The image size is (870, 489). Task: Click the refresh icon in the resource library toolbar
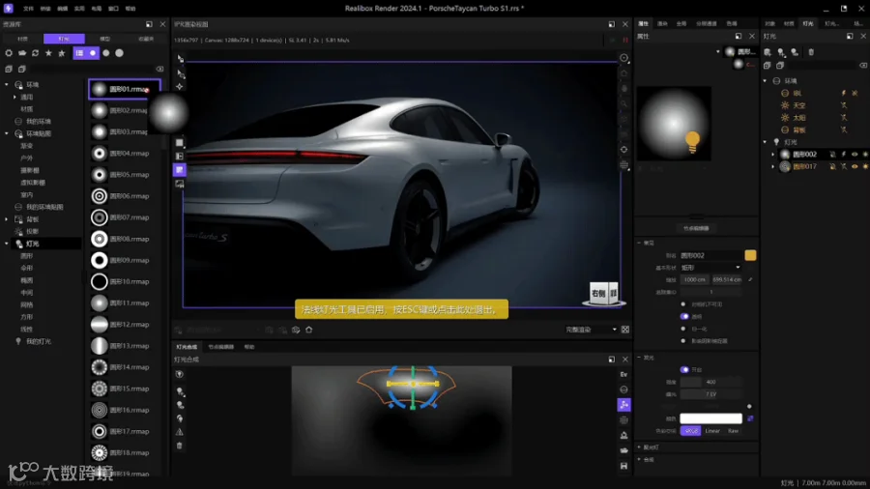36,53
